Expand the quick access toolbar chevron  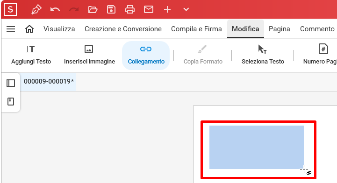point(186,9)
